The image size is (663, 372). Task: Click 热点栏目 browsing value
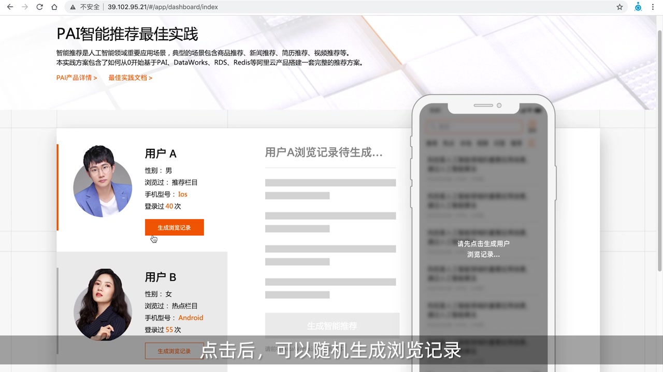184,306
